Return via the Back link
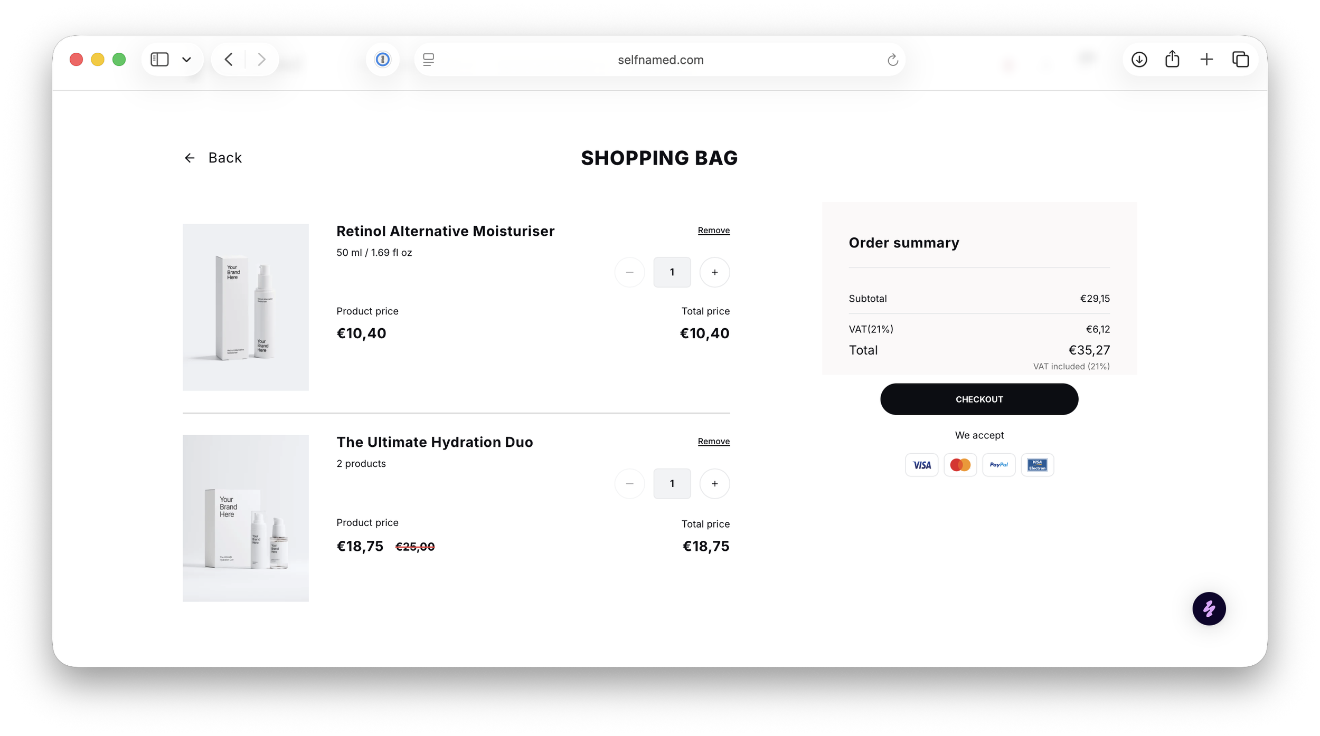This screenshot has width=1320, height=736. (x=213, y=158)
